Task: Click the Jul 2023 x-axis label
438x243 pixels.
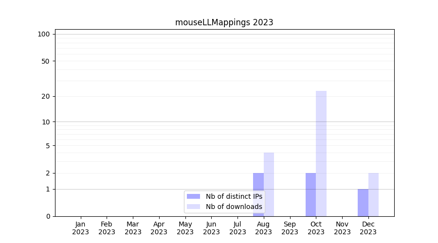Action: coord(237,228)
